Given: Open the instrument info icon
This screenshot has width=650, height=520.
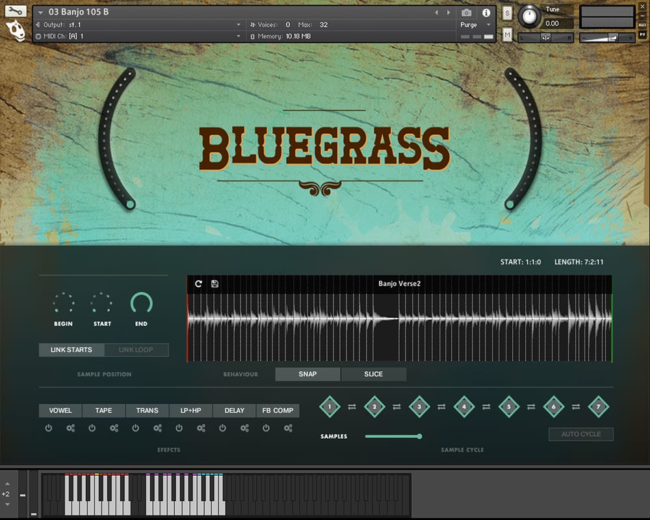Looking at the screenshot, I should point(486,12).
